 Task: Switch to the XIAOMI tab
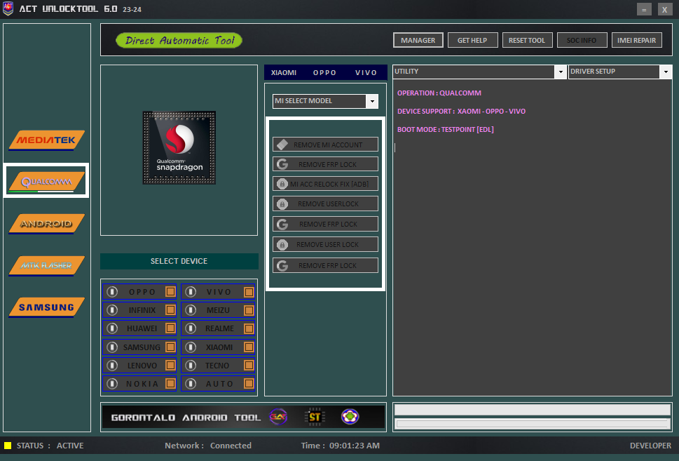pos(284,72)
